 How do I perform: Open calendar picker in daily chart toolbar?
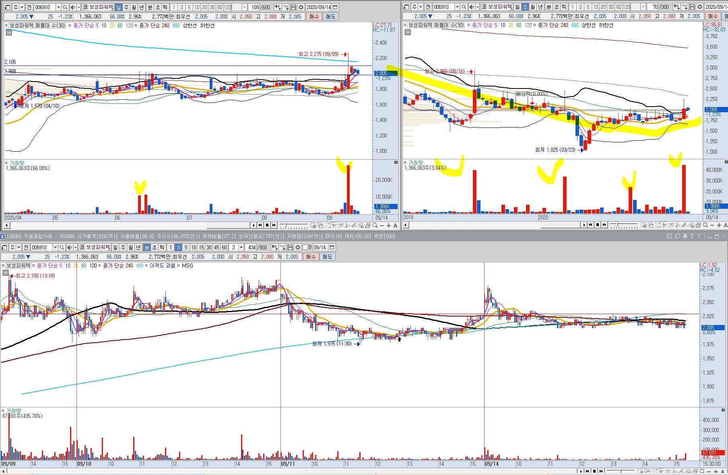(x=335, y=7)
